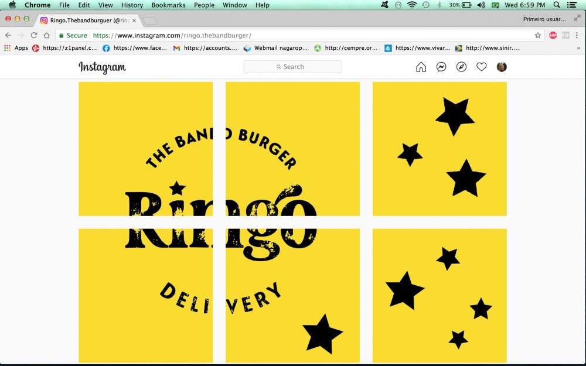Open Instagram Explore compass icon

coord(461,67)
